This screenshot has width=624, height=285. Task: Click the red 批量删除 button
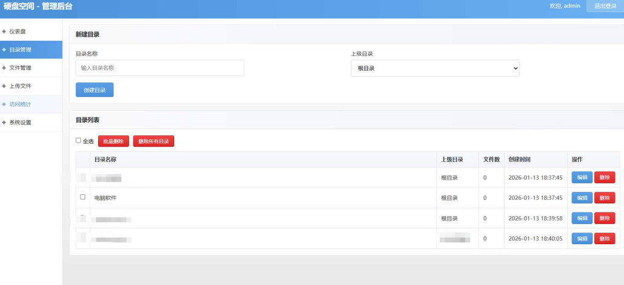113,141
